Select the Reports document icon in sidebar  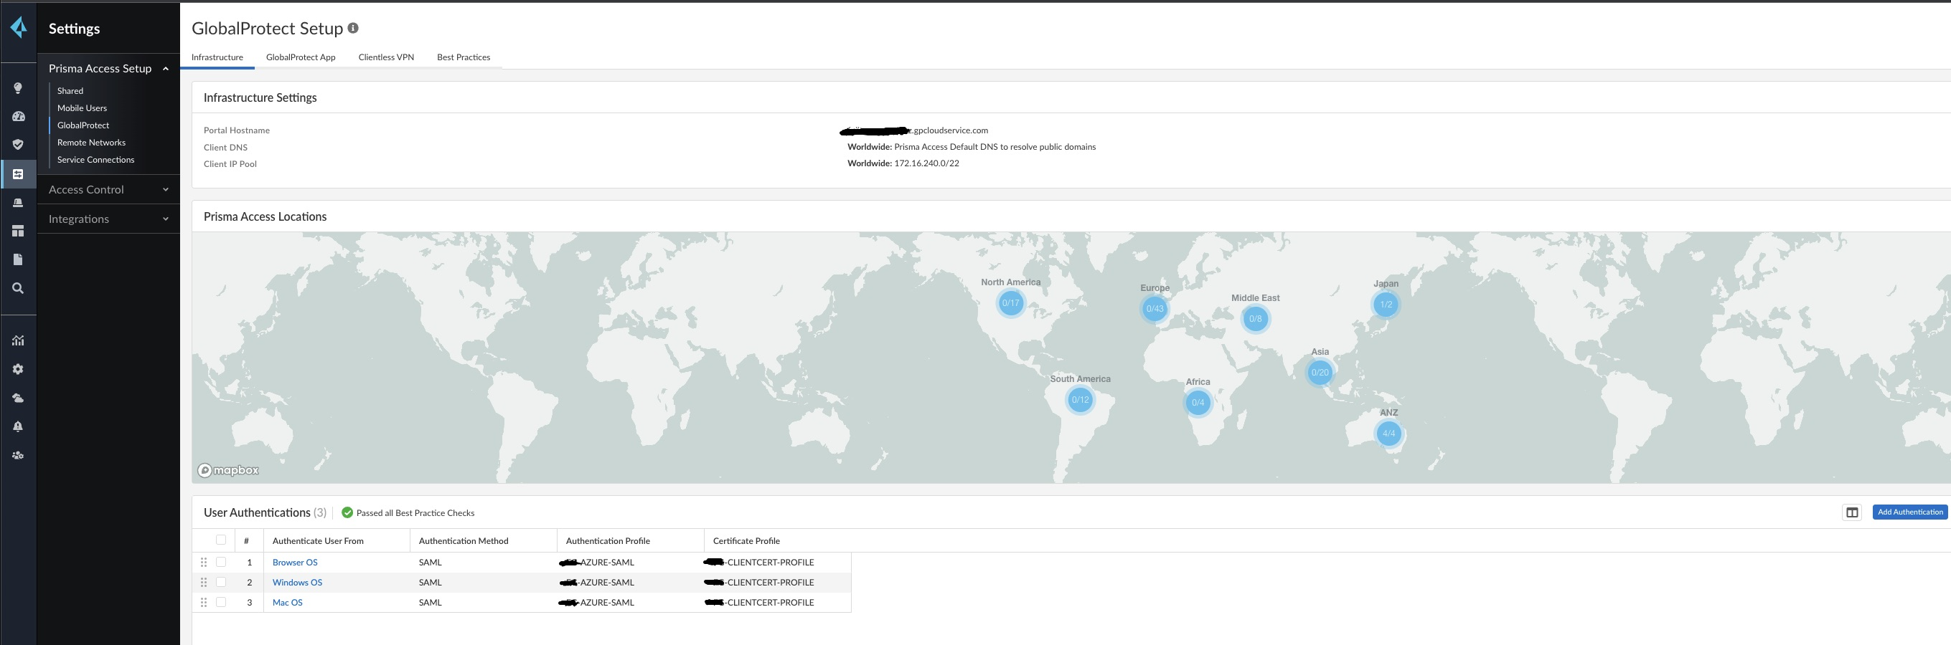click(x=18, y=259)
